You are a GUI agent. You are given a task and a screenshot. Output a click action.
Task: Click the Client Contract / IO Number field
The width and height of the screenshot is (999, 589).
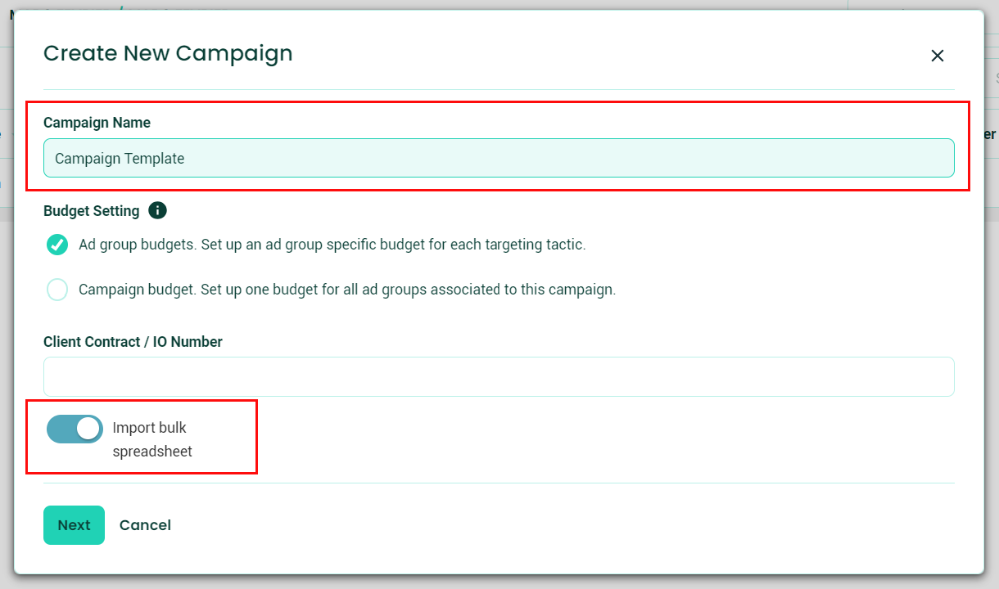499,376
